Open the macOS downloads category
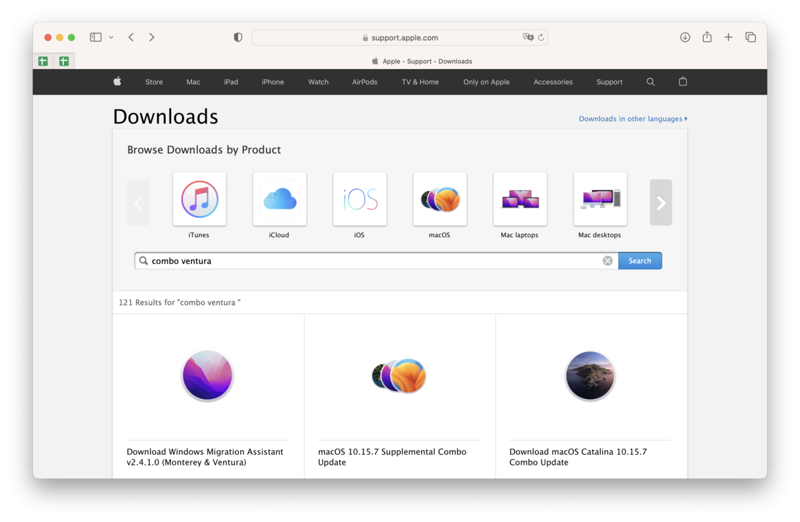 point(439,199)
